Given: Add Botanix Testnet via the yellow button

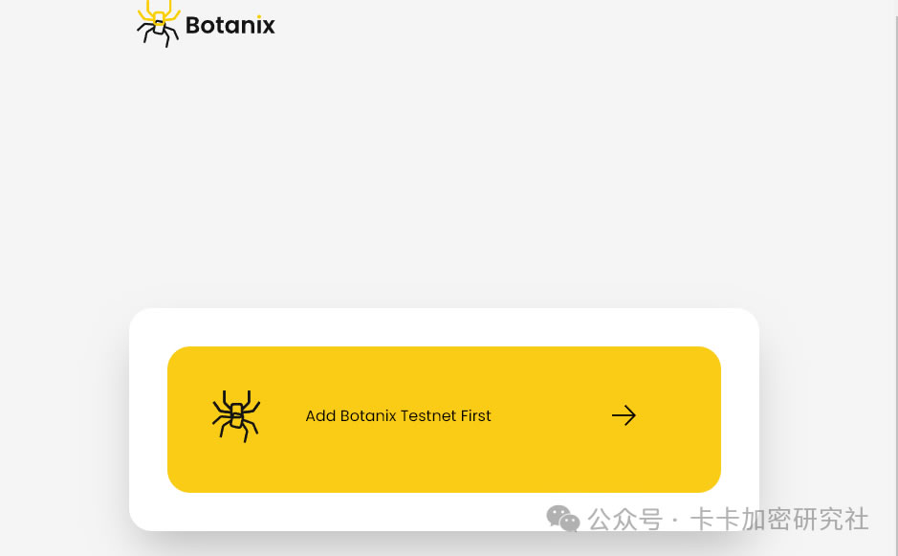Looking at the screenshot, I should click(444, 419).
